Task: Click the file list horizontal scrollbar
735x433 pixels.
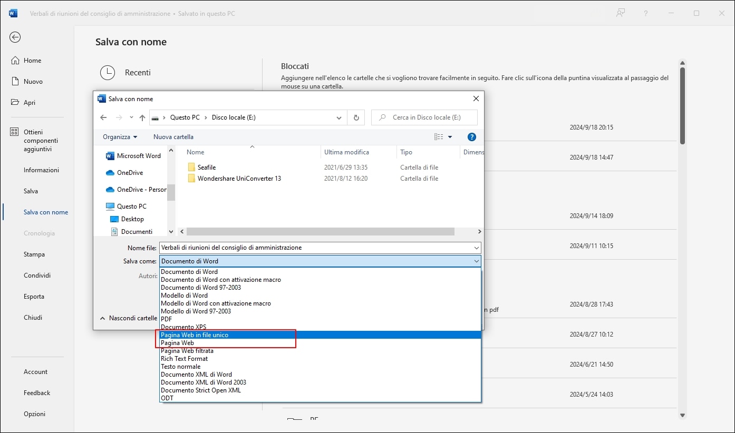Action: pos(321,232)
